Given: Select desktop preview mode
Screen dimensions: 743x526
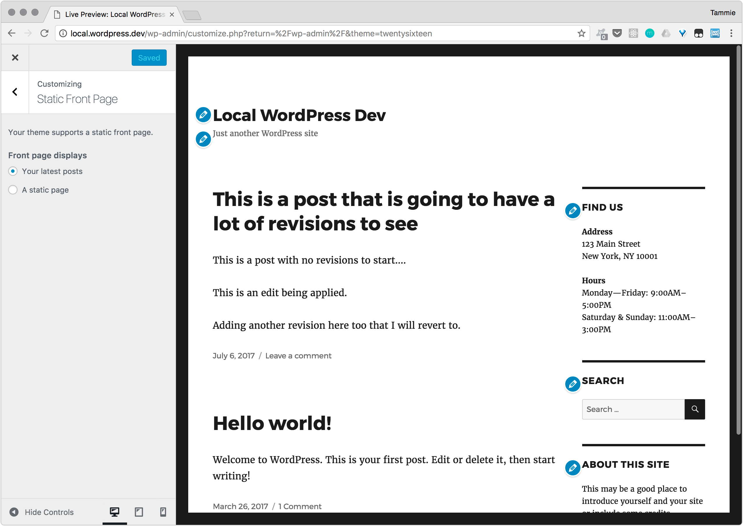Looking at the screenshot, I should [x=115, y=512].
